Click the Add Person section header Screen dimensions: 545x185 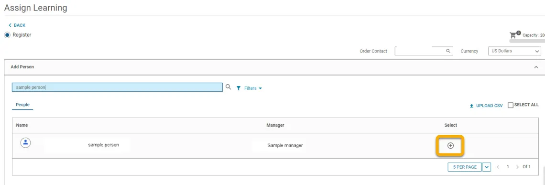pos(274,67)
